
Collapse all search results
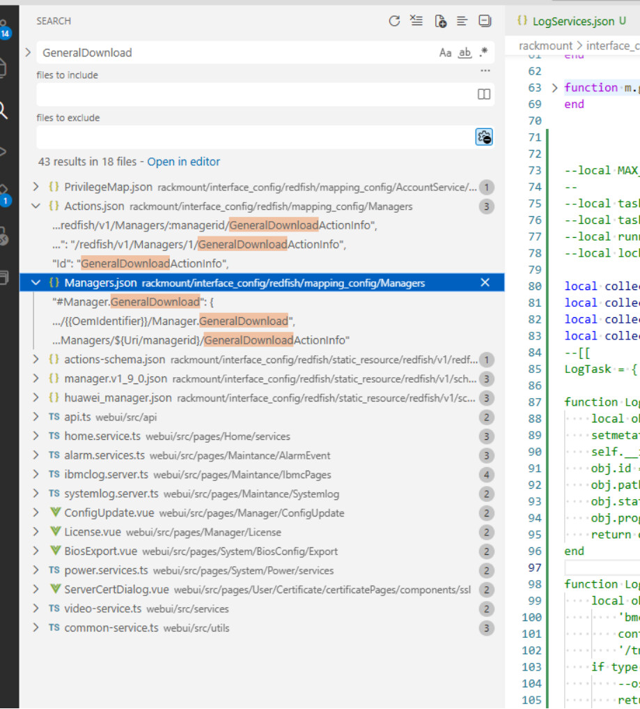coord(485,21)
